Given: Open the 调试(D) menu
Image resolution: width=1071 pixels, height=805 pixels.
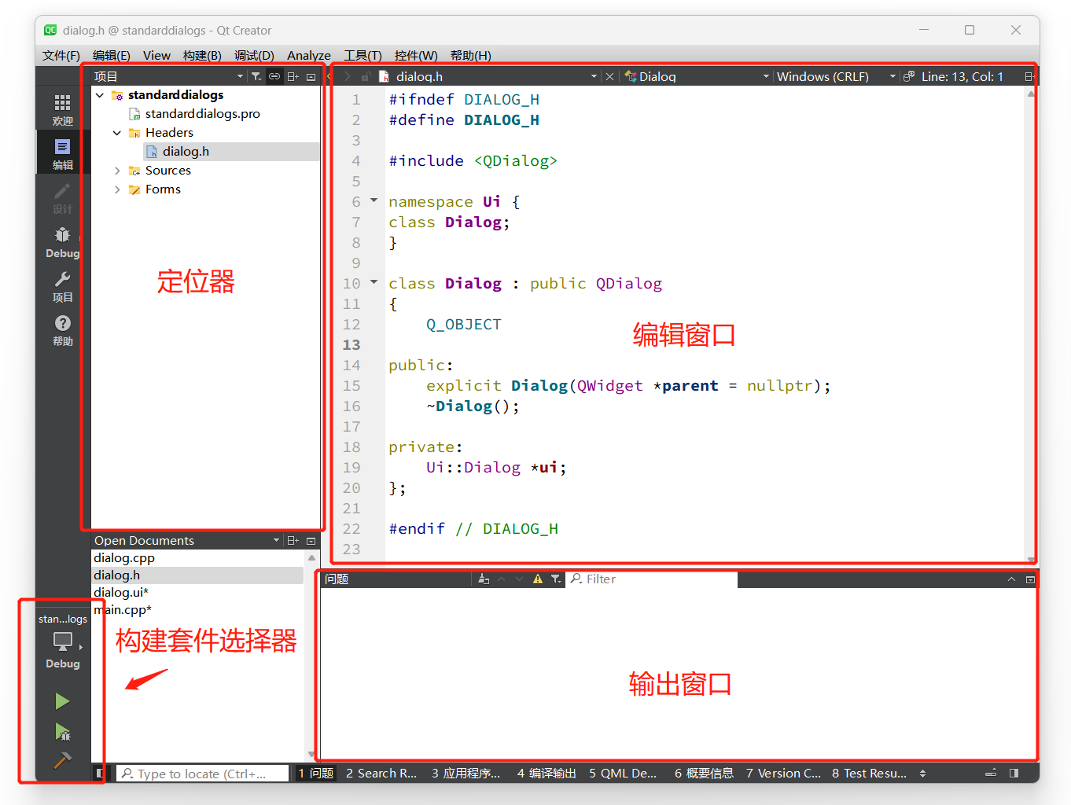Looking at the screenshot, I should [x=254, y=55].
